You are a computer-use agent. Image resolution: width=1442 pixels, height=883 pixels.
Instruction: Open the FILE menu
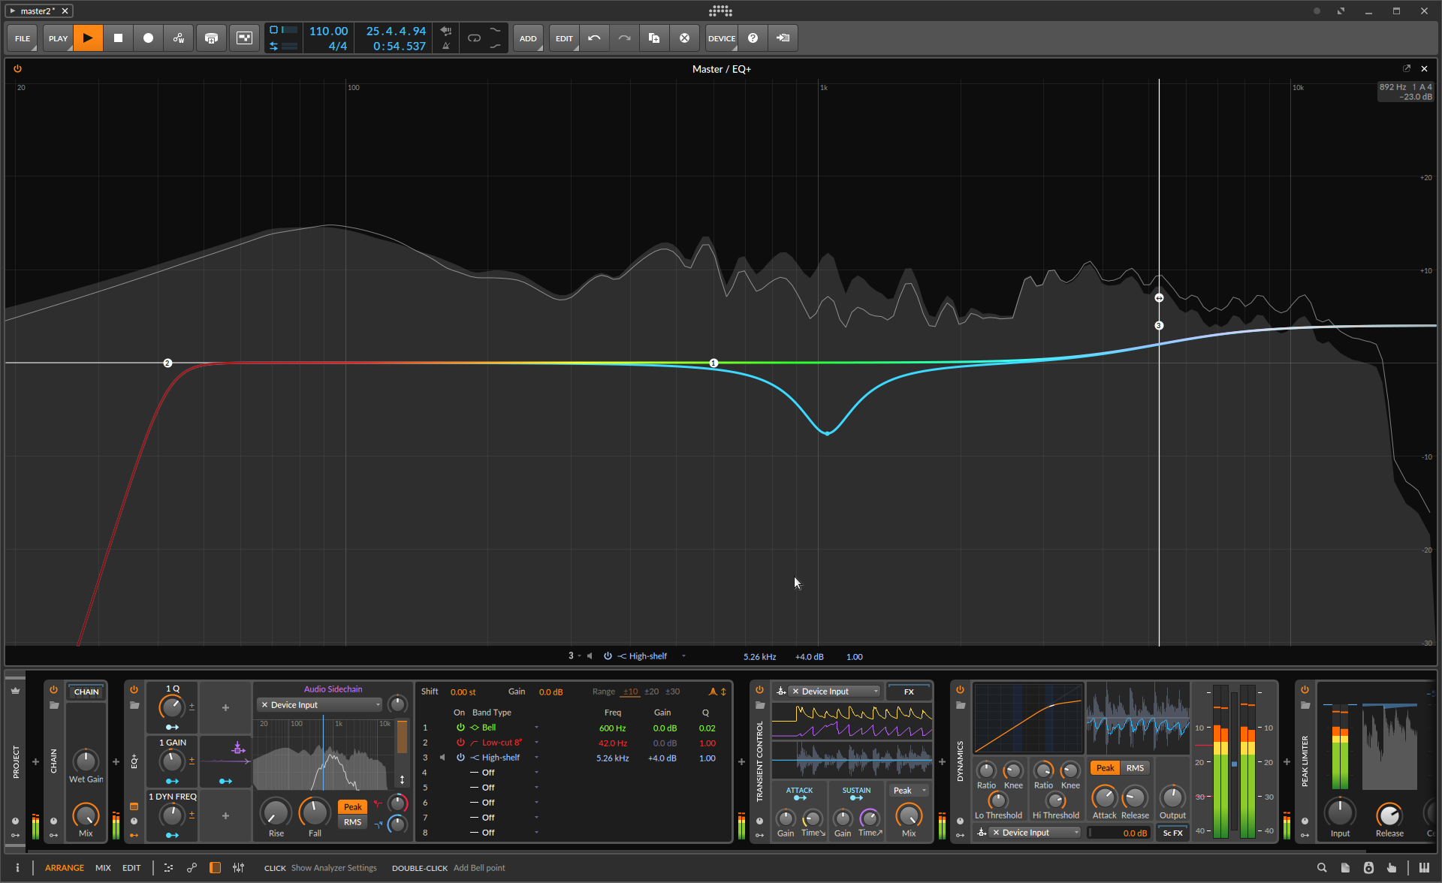pyautogui.click(x=23, y=38)
